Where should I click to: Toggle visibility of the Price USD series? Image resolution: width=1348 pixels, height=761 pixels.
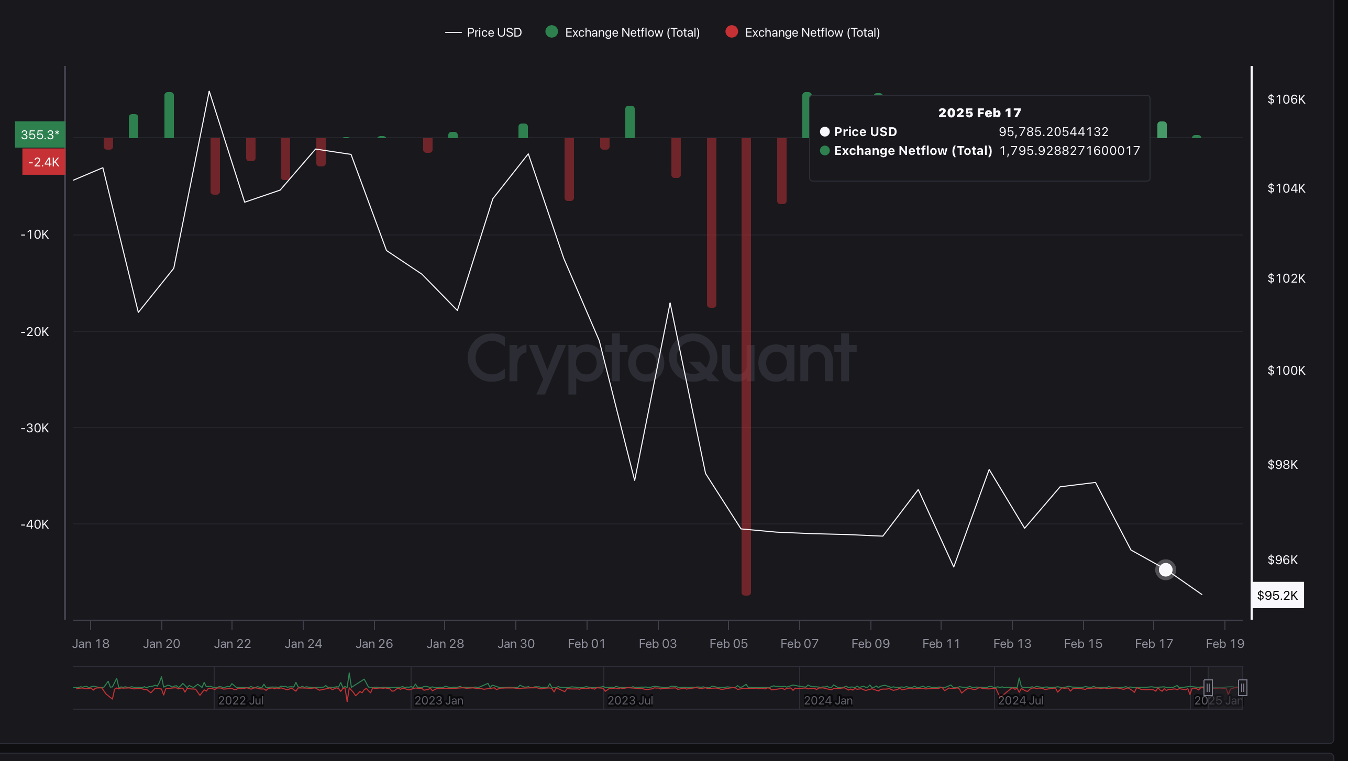click(x=483, y=32)
